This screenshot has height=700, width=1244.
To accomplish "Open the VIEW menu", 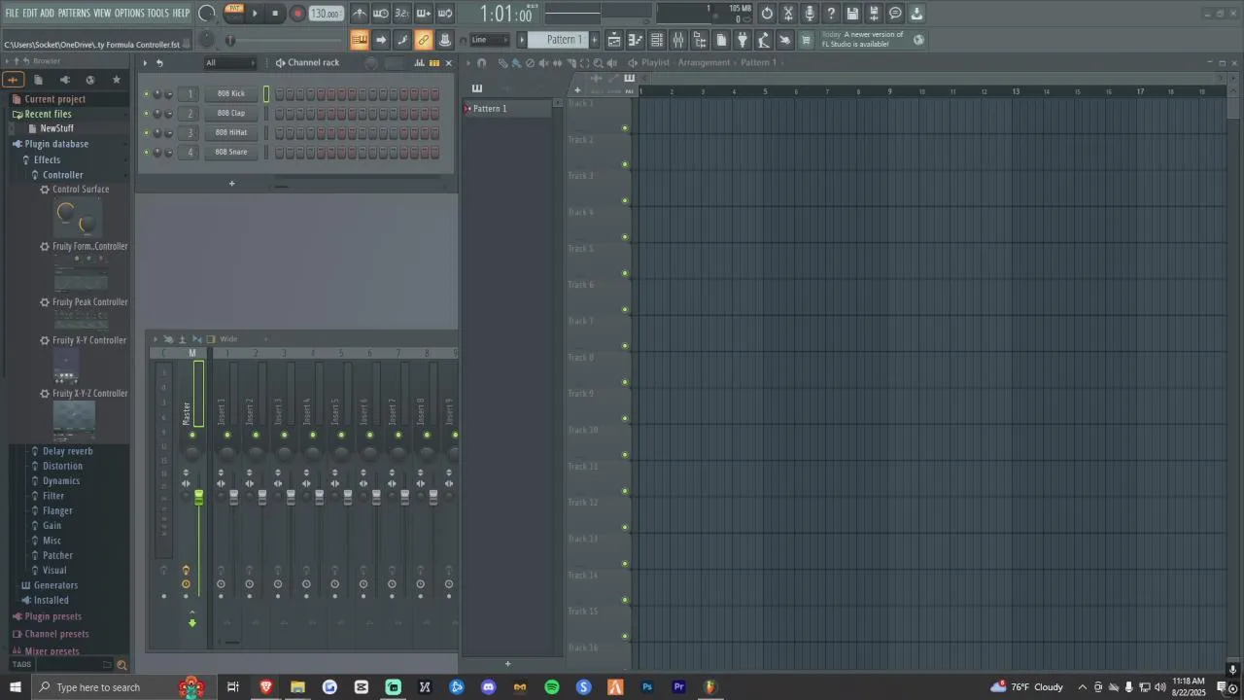I will click(x=102, y=13).
